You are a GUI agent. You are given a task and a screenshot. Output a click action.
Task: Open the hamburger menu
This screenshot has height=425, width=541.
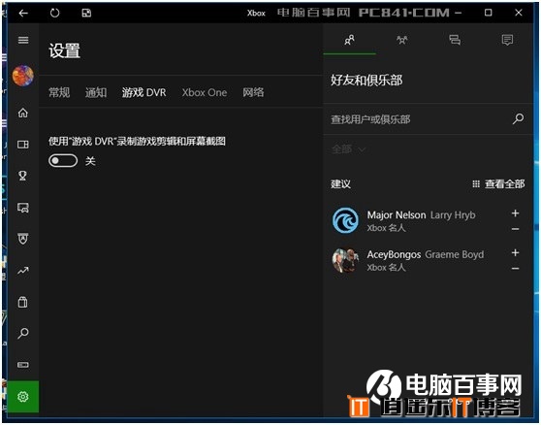tap(23, 40)
